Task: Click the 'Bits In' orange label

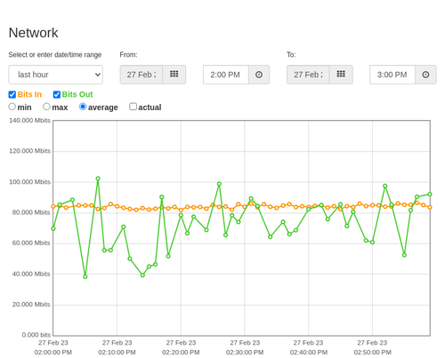Action: point(29,94)
